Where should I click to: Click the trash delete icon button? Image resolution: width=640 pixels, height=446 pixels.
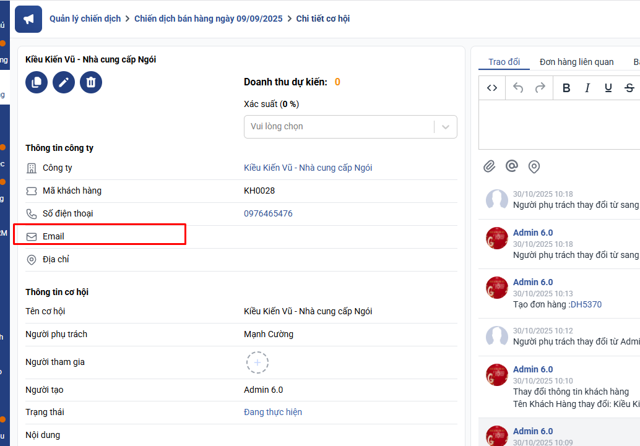91,82
